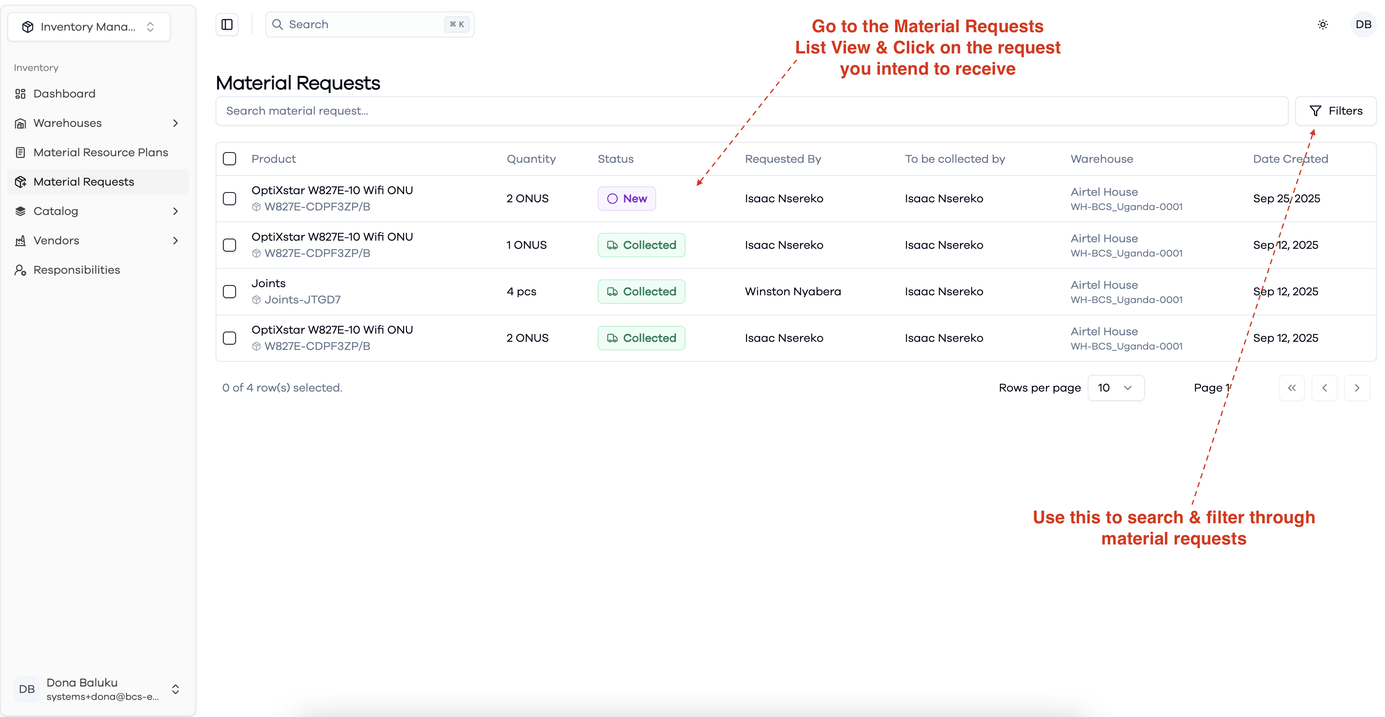Viewport: 1385px width, 717px height.
Task: Expand the Warehouses submenu chevron
Action: tap(175, 124)
